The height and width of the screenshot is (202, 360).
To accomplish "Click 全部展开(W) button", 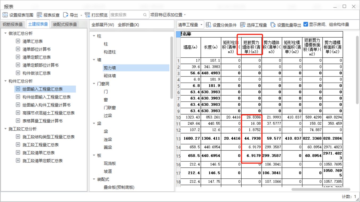I will (x=103, y=25).
